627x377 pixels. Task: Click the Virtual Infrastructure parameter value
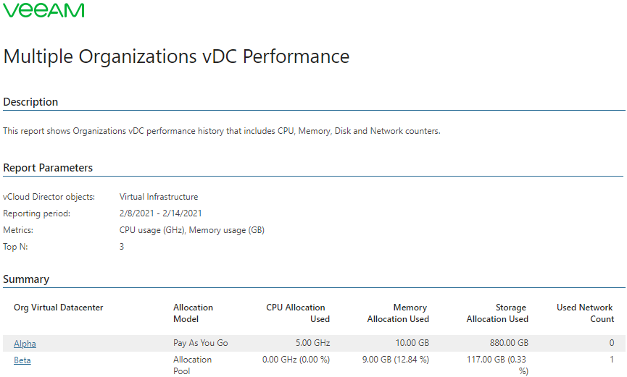(x=159, y=197)
